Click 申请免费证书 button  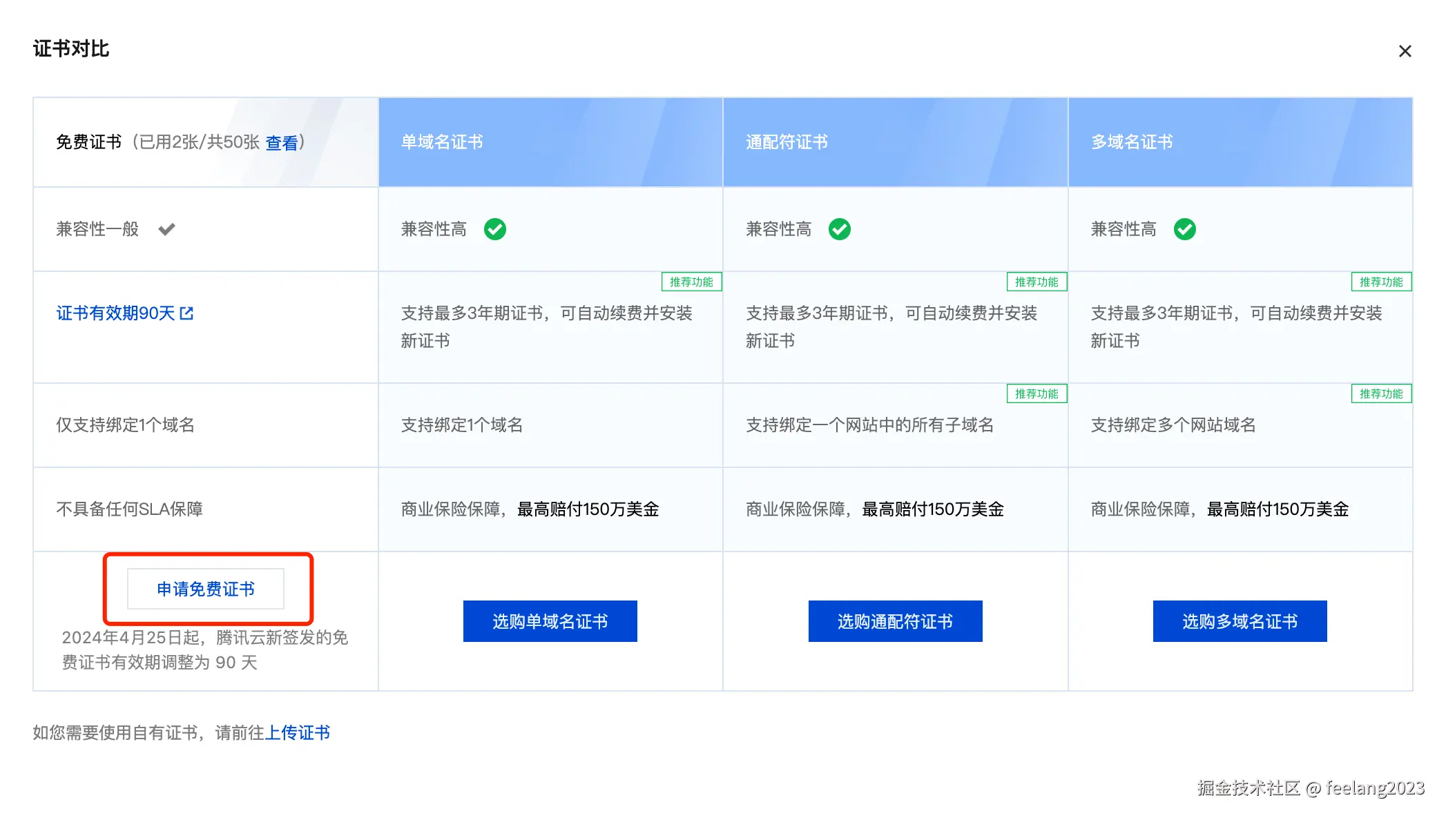coord(206,589)
